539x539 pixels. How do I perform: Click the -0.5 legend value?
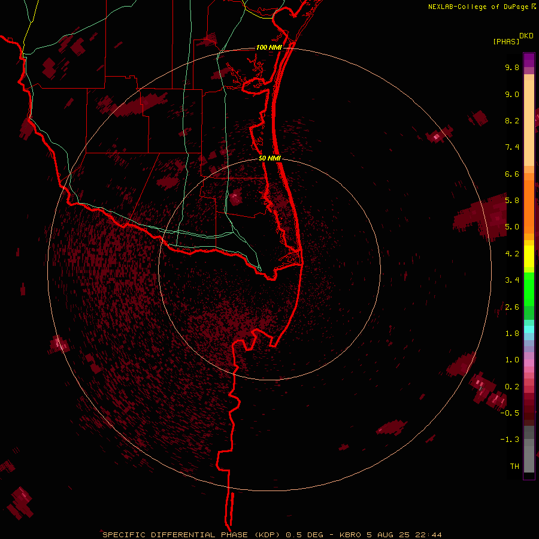coord(510,413)
